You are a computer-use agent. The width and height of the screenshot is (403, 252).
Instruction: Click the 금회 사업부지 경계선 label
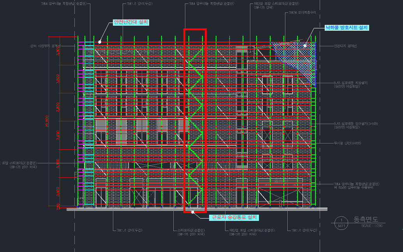point(46,46)
